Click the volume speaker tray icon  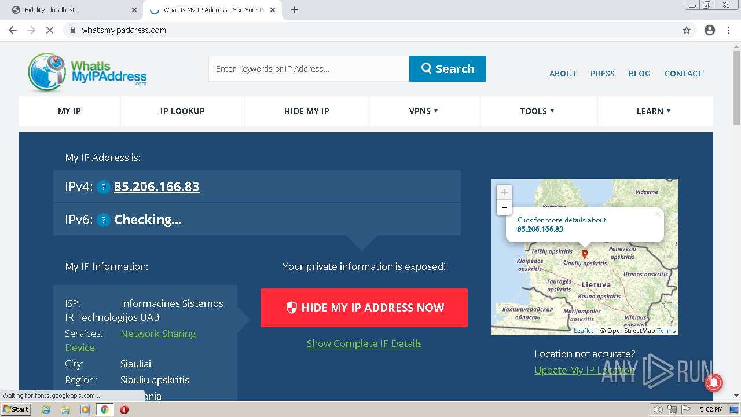[658, 409]
